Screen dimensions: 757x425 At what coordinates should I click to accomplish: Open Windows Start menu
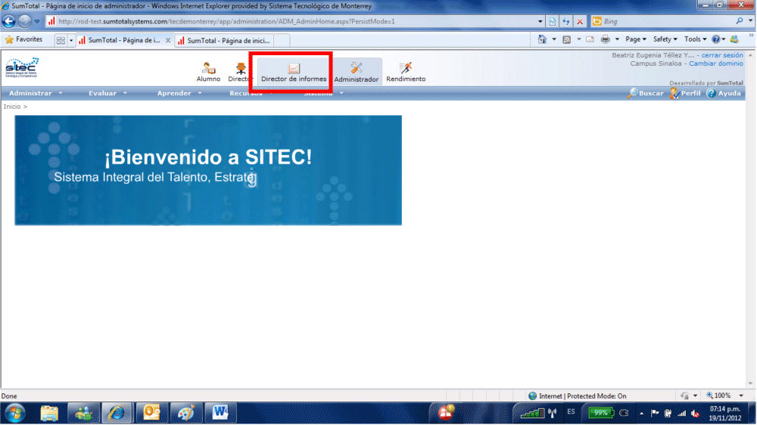point(15,414)
